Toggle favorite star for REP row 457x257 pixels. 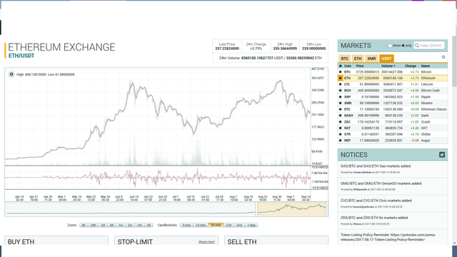click(340, 141)
